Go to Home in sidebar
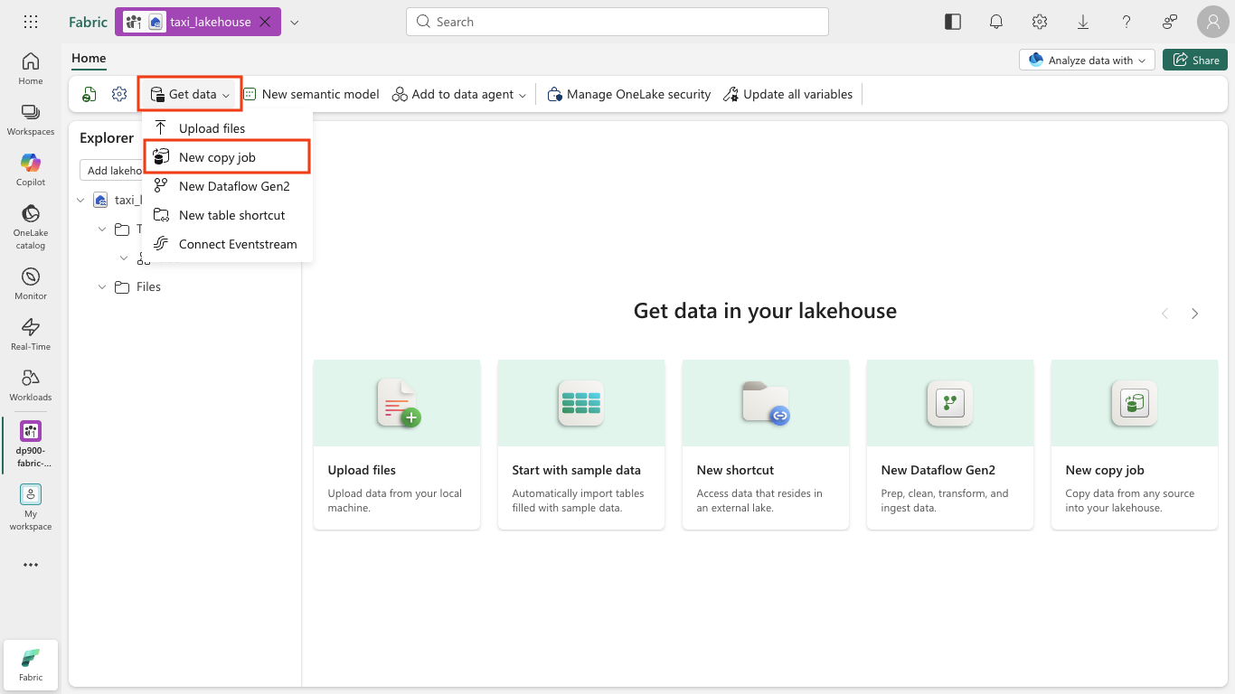 coord(31,69)
